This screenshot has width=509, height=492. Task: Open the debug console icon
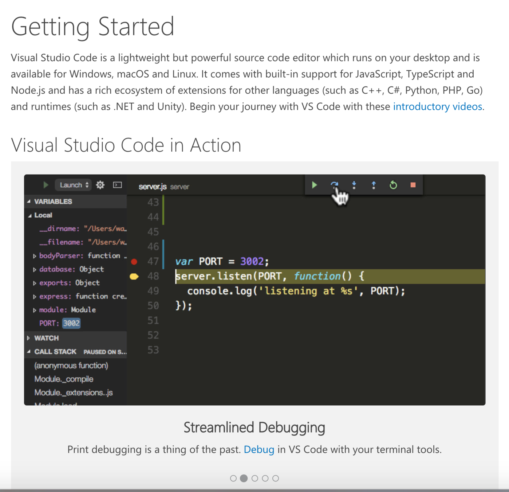(117, 185)
